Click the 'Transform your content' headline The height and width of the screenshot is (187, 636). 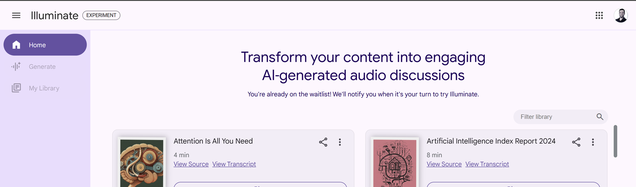(363, 66)
